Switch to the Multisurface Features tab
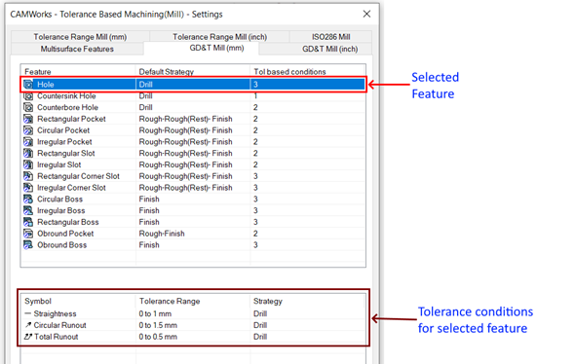575x364 pixels. coord(77,49)
